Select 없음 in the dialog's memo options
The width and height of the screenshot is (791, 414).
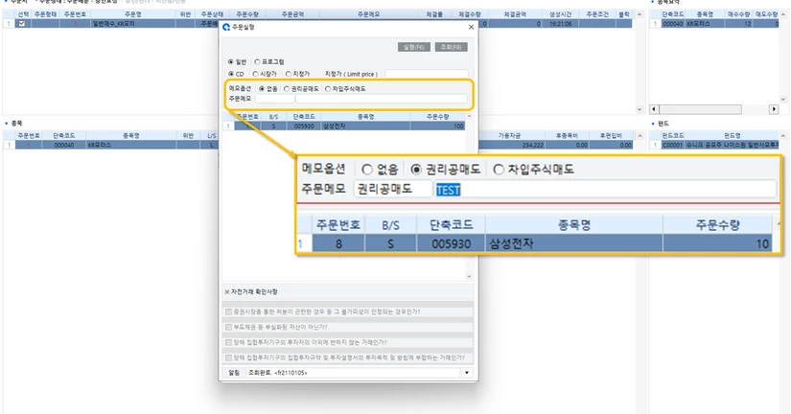[262, 89]
